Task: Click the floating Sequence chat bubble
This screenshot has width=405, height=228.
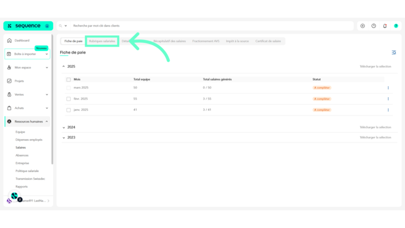Action: (x=15, y=196)
